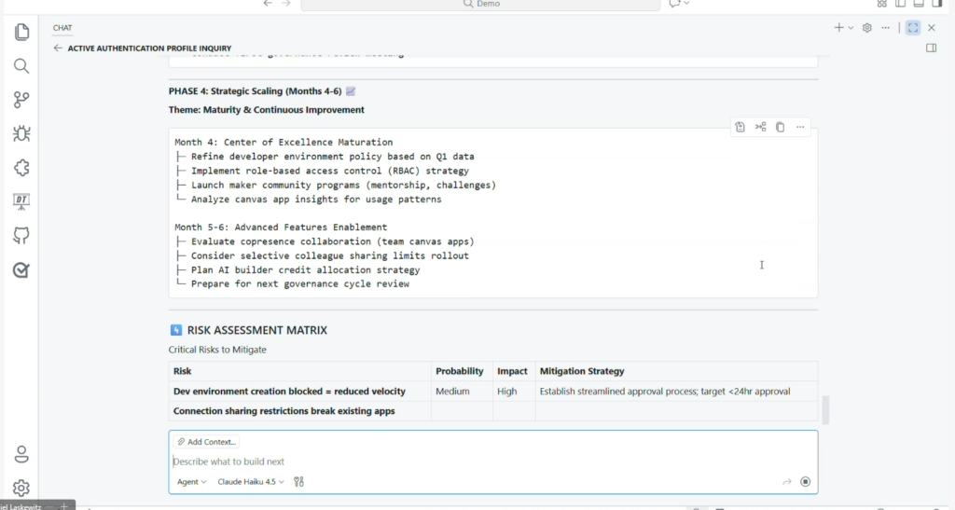The height and width of the screenshot is (510, 955).
Task: Click the Add Context button
Action: [206, 442]
